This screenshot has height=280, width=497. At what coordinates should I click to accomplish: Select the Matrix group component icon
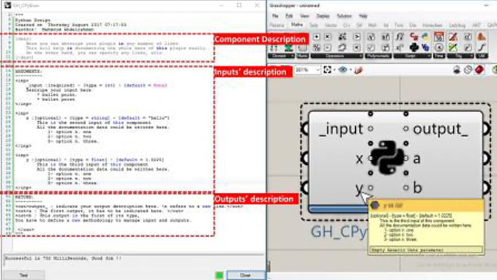[x=302, y=47]
